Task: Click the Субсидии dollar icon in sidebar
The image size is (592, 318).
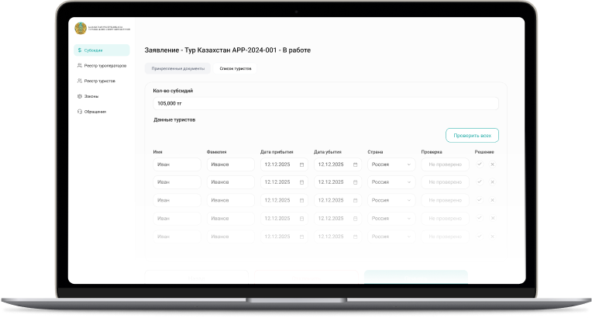Action: point(80,50)
